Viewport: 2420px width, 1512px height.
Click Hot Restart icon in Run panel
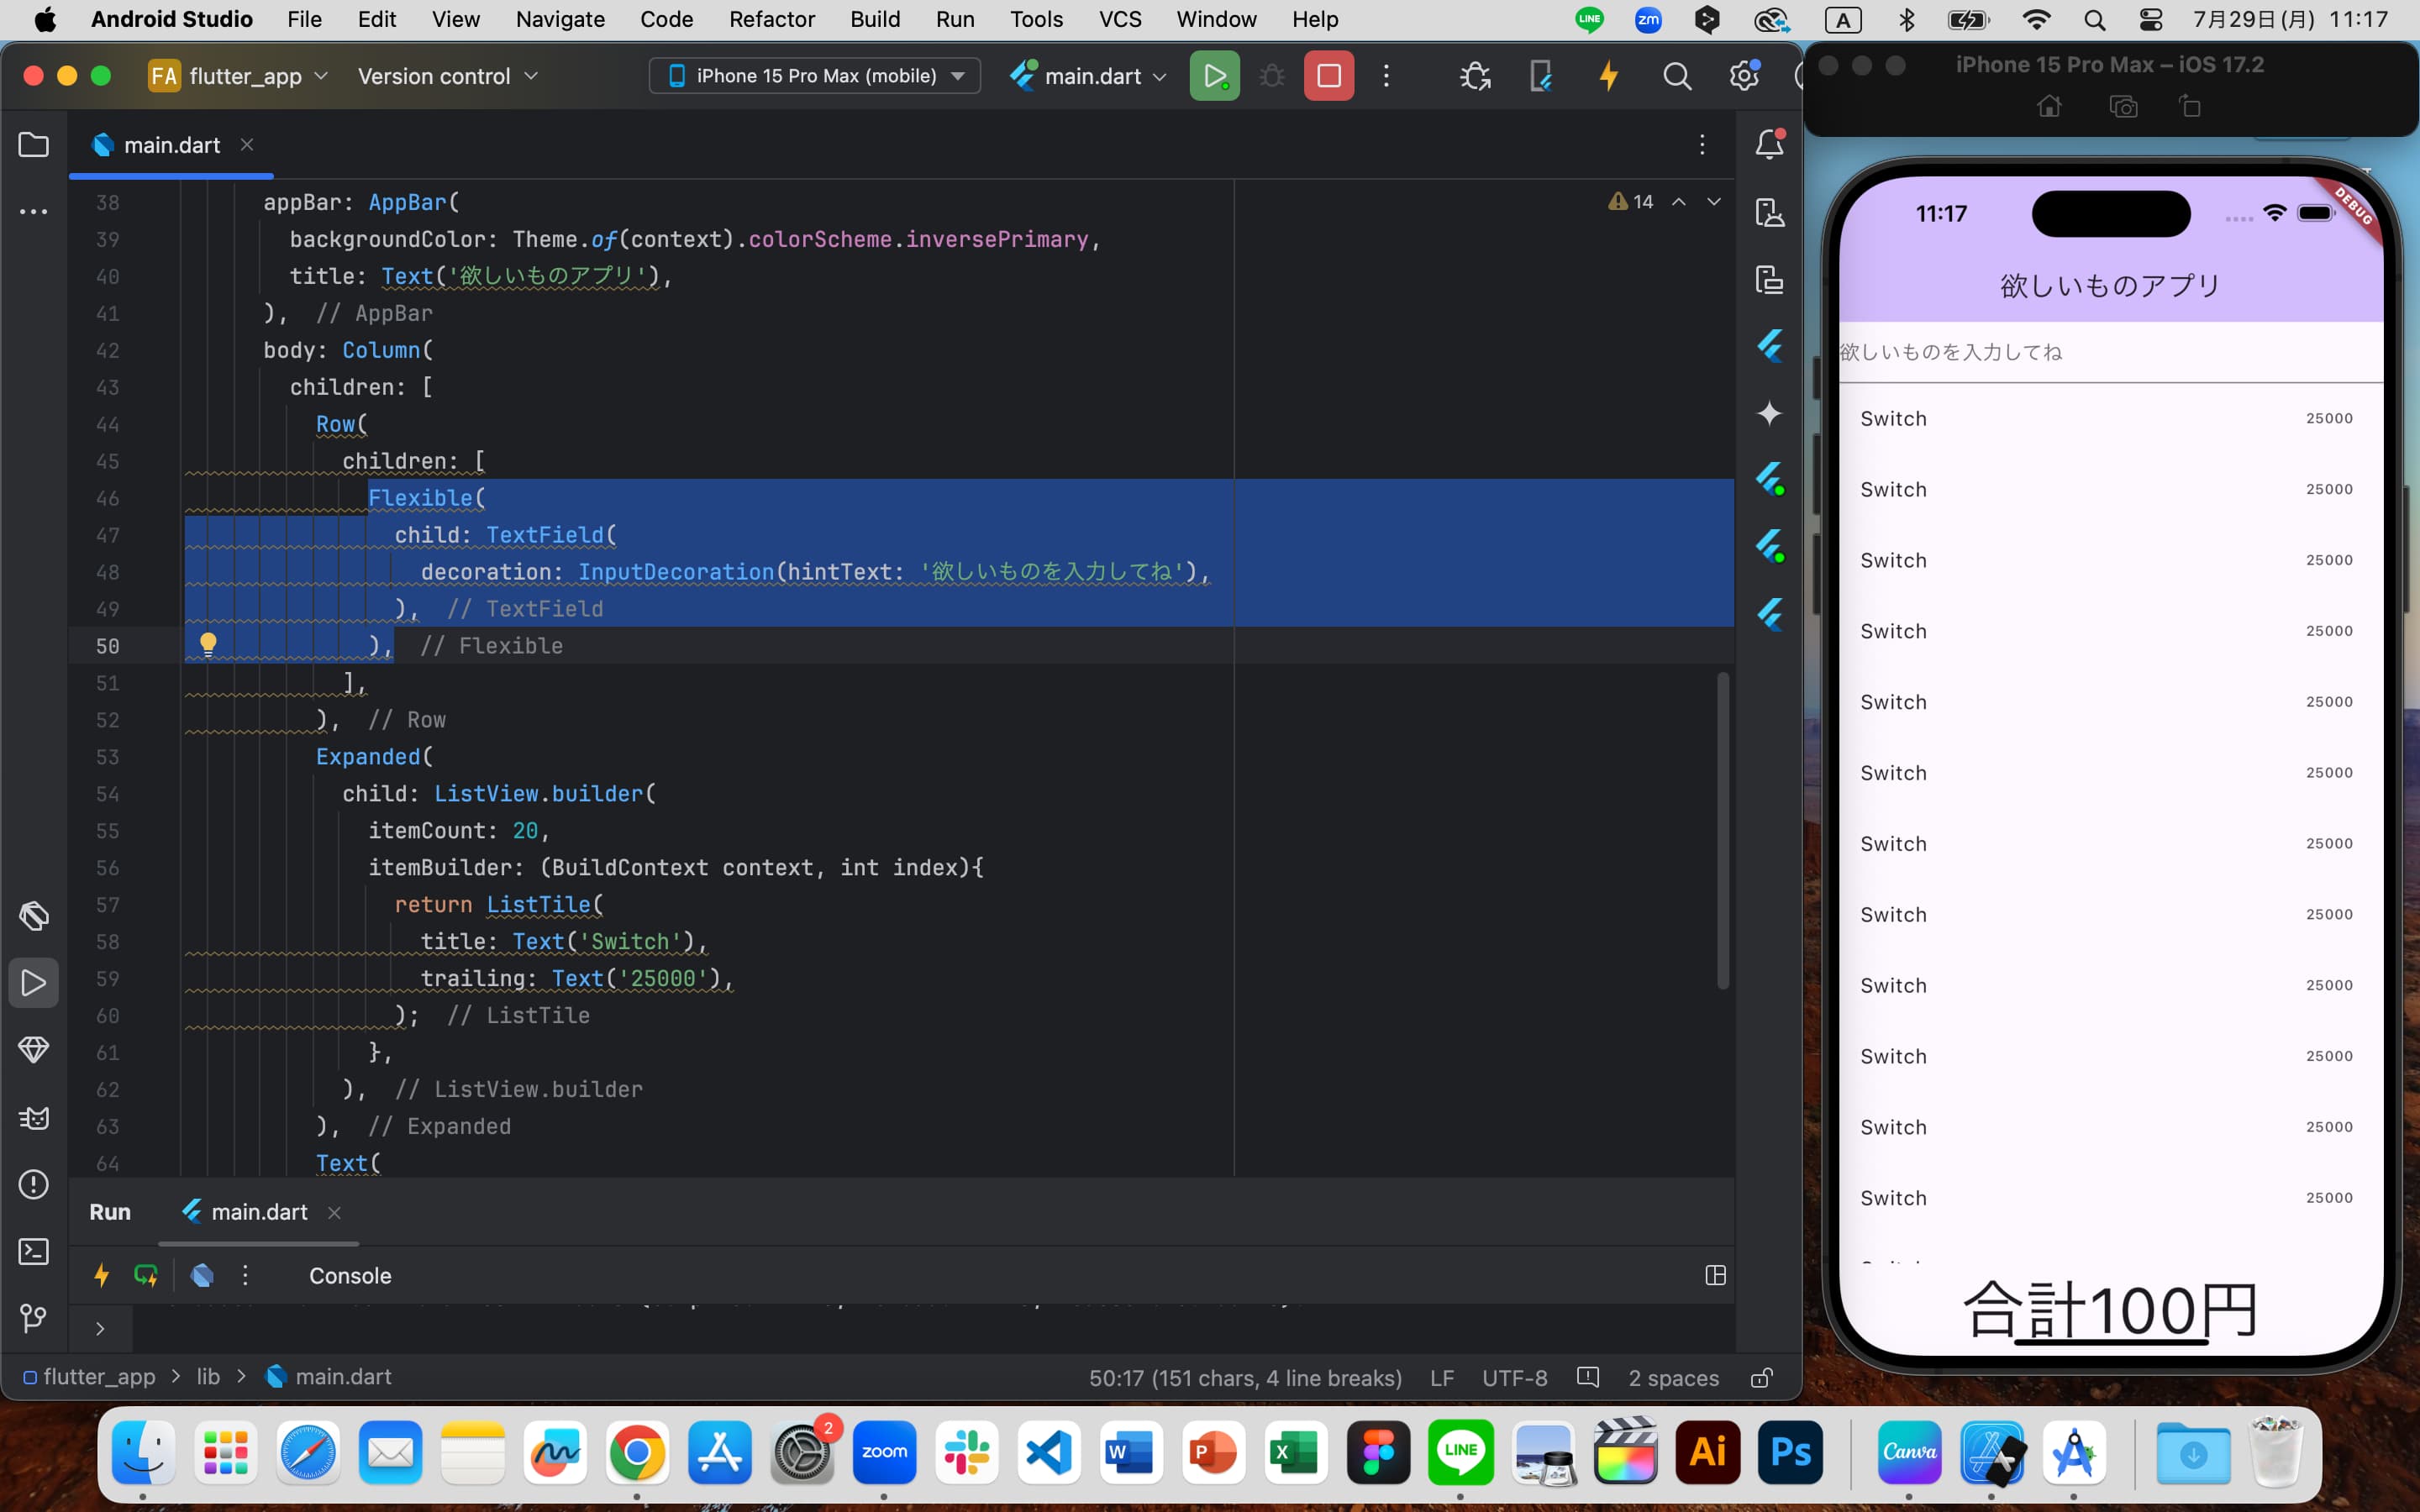146,1275
